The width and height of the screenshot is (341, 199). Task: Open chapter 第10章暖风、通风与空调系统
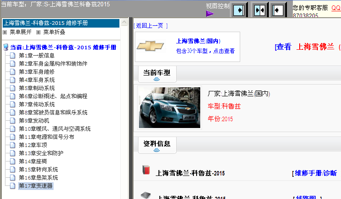pyautogui.click(x=54, y=129)
